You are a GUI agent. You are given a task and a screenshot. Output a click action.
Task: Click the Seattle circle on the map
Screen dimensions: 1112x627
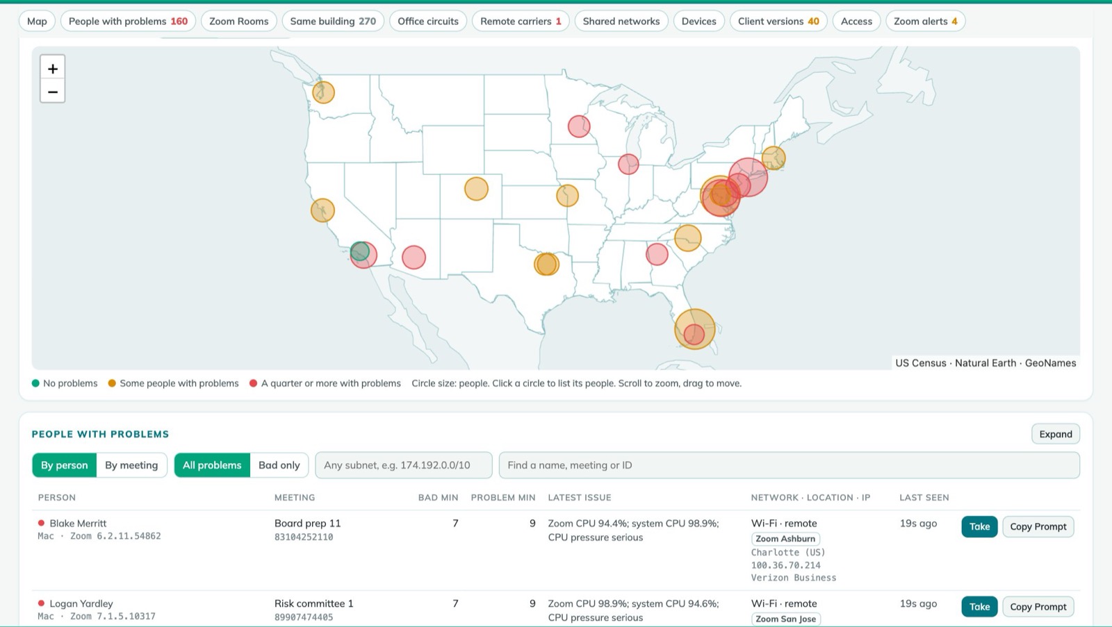point(323,92)
